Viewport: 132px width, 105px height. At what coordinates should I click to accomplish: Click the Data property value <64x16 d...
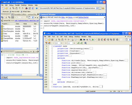click(27, 34)
